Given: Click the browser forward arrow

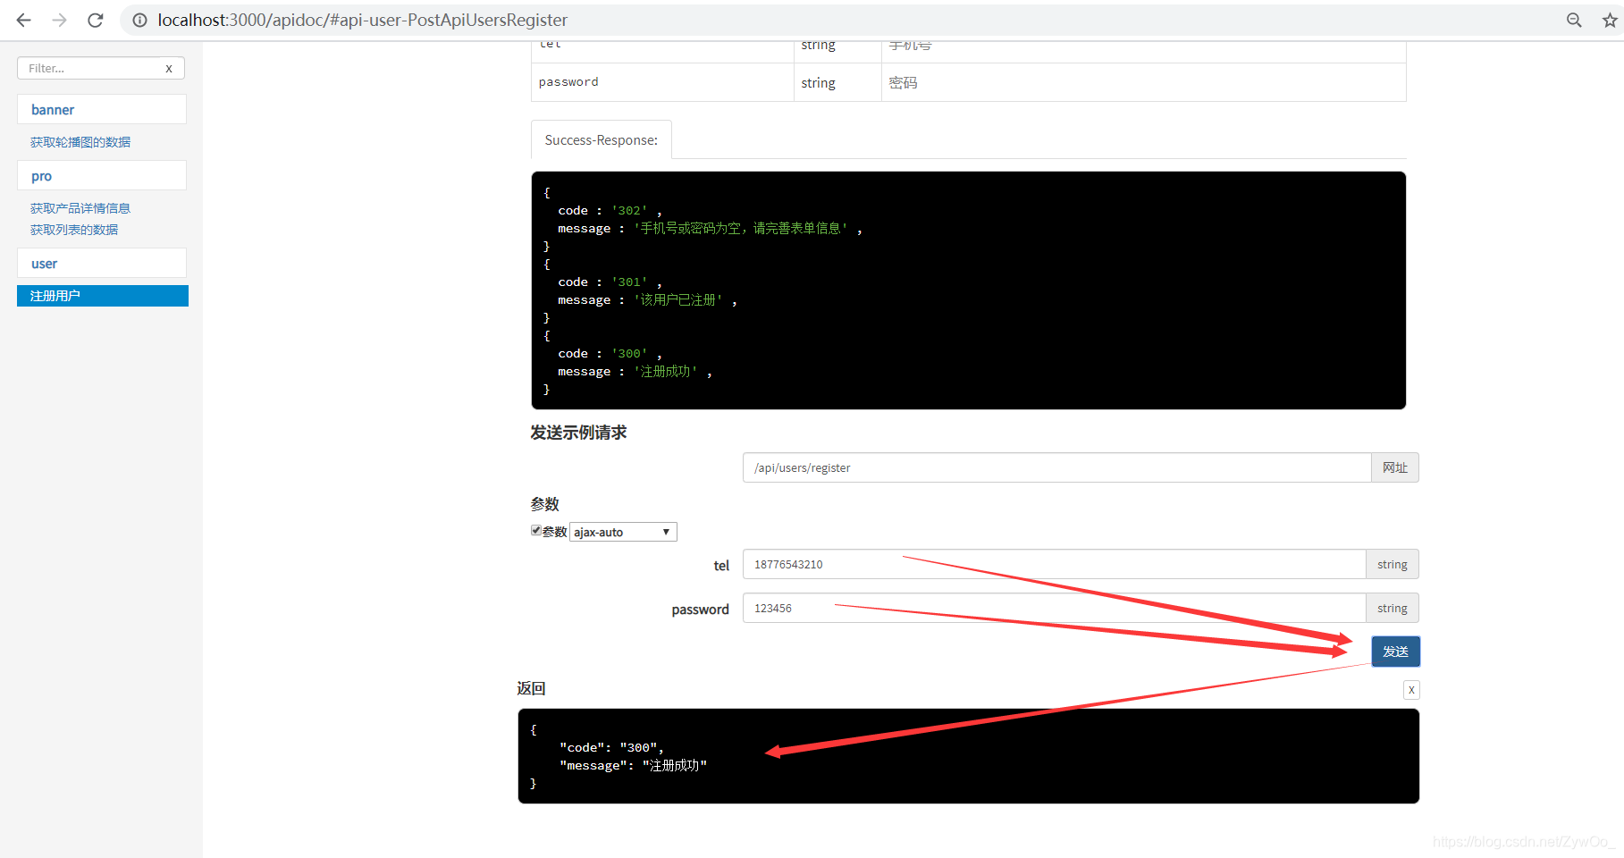Looking at the screenshot, I should [60, 20].
